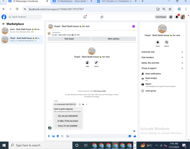Viewport: 190px width, 149px height.
Task: Reload the page
Action: point(17,9)
